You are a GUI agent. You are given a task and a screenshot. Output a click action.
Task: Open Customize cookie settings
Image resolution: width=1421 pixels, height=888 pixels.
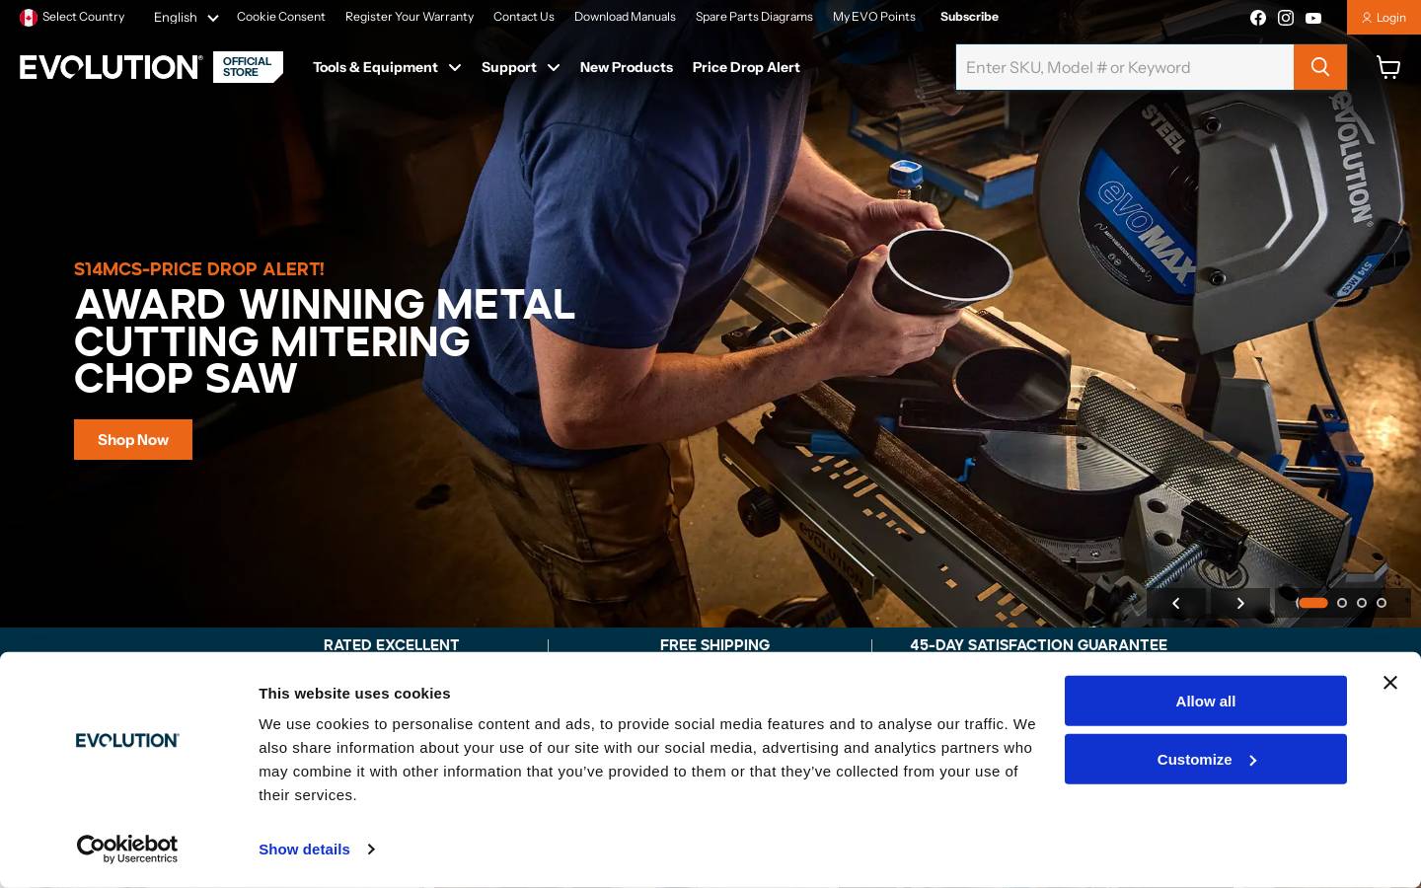[x=1206, y=759]
